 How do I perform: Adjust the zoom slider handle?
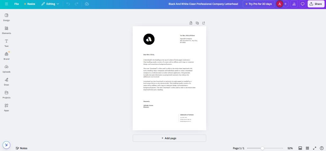[262, 148]
